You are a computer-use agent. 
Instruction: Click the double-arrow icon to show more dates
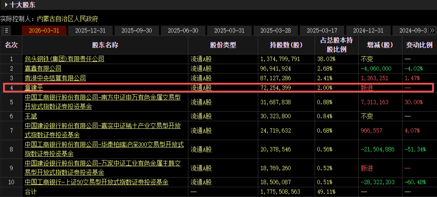click(x=432, y=31)
